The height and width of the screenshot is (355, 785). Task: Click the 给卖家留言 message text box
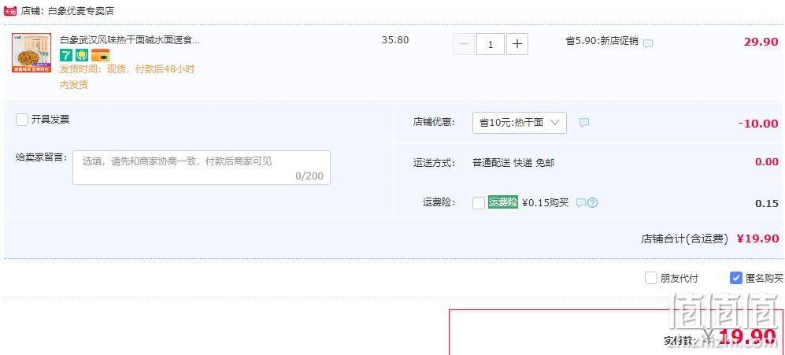(202, 167)
